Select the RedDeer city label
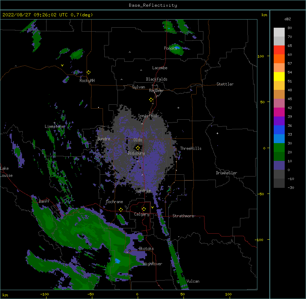This screenshot has width=306, height=299. (156, 91)
